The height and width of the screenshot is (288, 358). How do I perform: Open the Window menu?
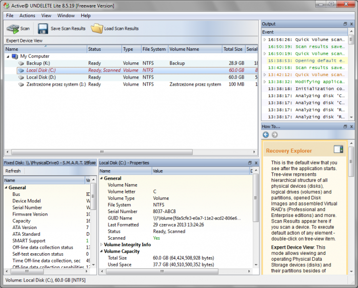pyautogui.click(x=66, y=16)
